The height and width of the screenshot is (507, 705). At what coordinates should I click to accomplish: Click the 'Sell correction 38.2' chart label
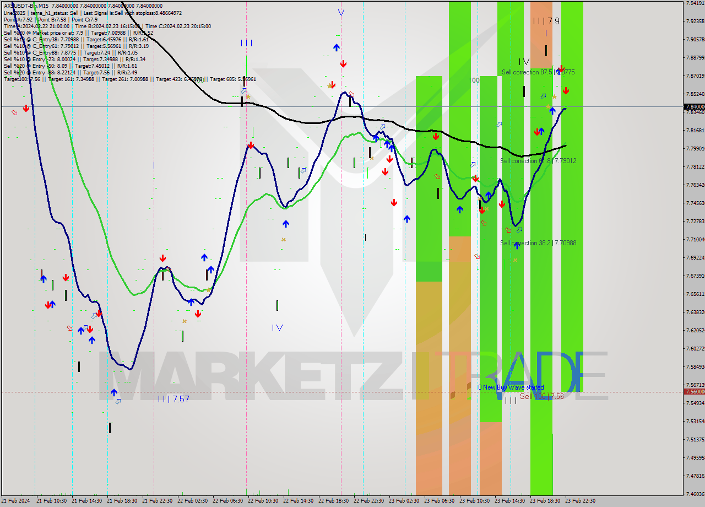click(x=538, y=243)
